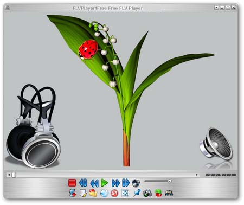Image resolution: width=244 pixels, height=205 pixels.
Task: Click the right arrow on the seek bar
Action: [x=197, y=175]
